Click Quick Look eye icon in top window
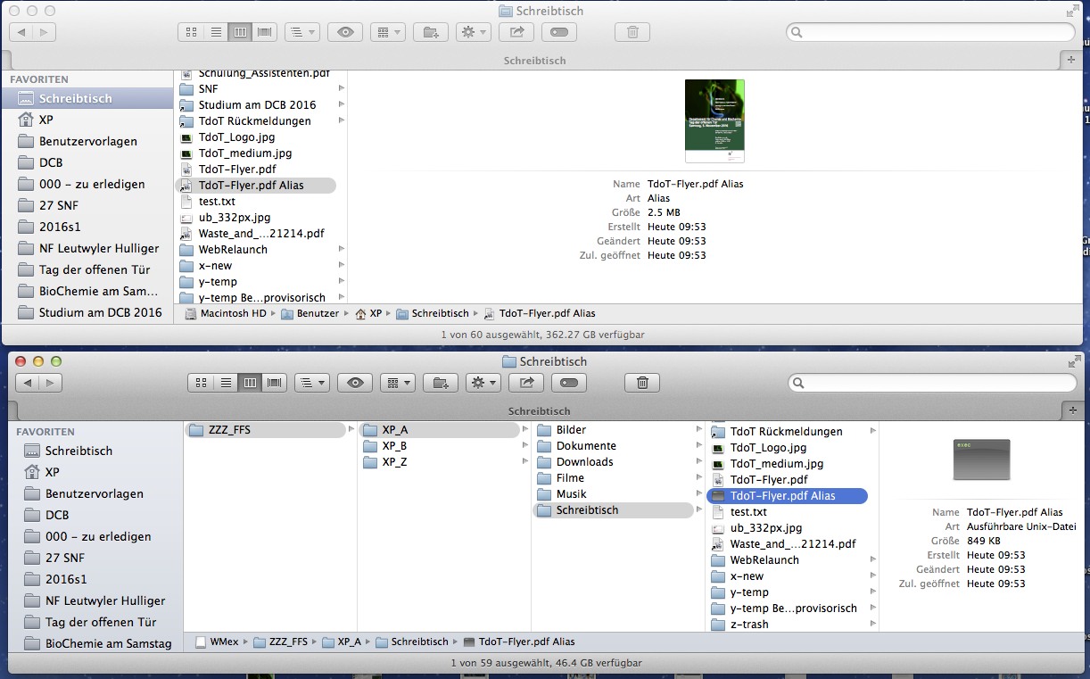The image size is (1090, 679). pyautogui.click(x=345, y=32)
